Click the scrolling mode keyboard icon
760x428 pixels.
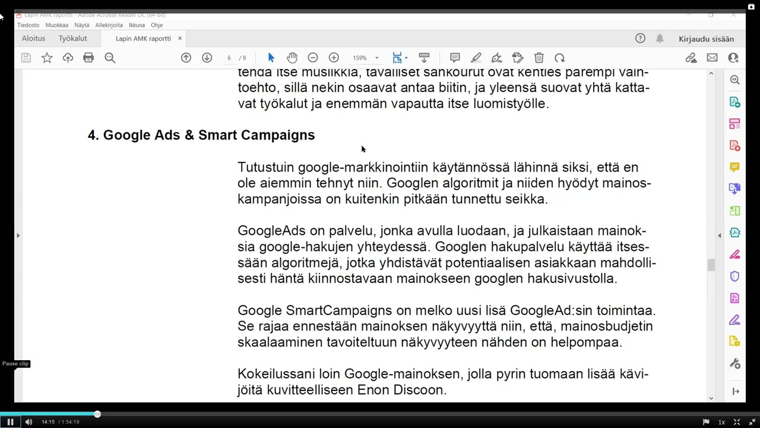424,58
